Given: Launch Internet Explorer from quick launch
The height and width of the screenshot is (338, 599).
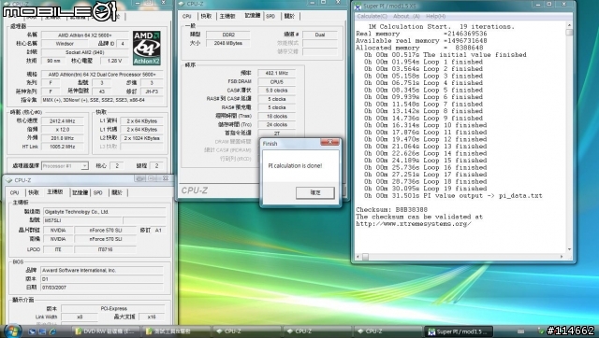Looking at the screenshot, I should (x=52, y=331).
